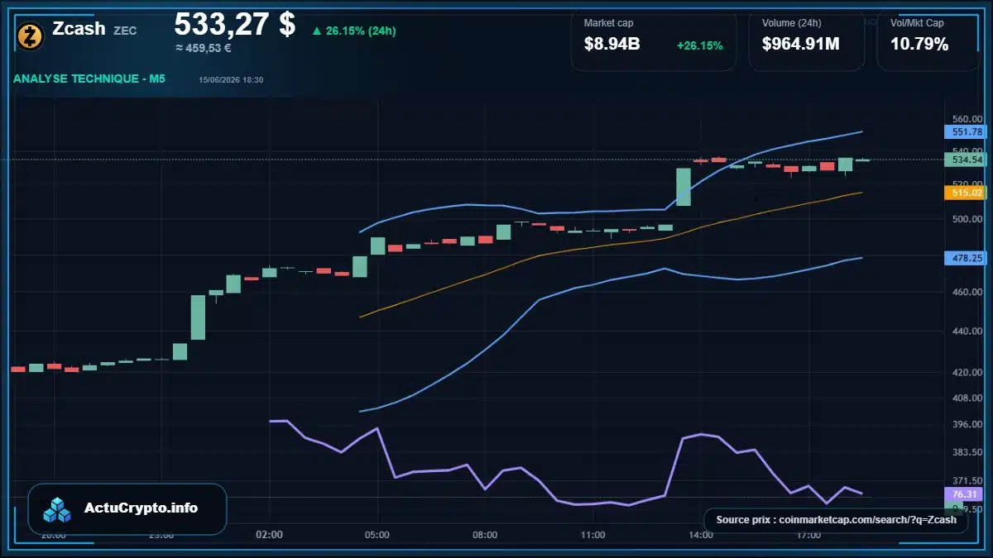Select the Market cap card value $8.94B
Viewport: 993px width, 558px height.
[612, 45]
